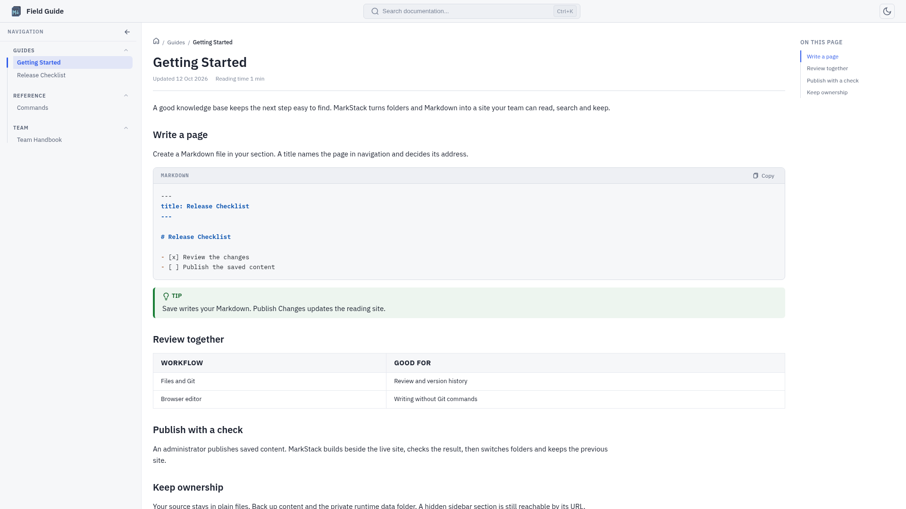906x509 pixels.
Task: Click the copy clipboard icon in code block
Action: tap(755, 176)
